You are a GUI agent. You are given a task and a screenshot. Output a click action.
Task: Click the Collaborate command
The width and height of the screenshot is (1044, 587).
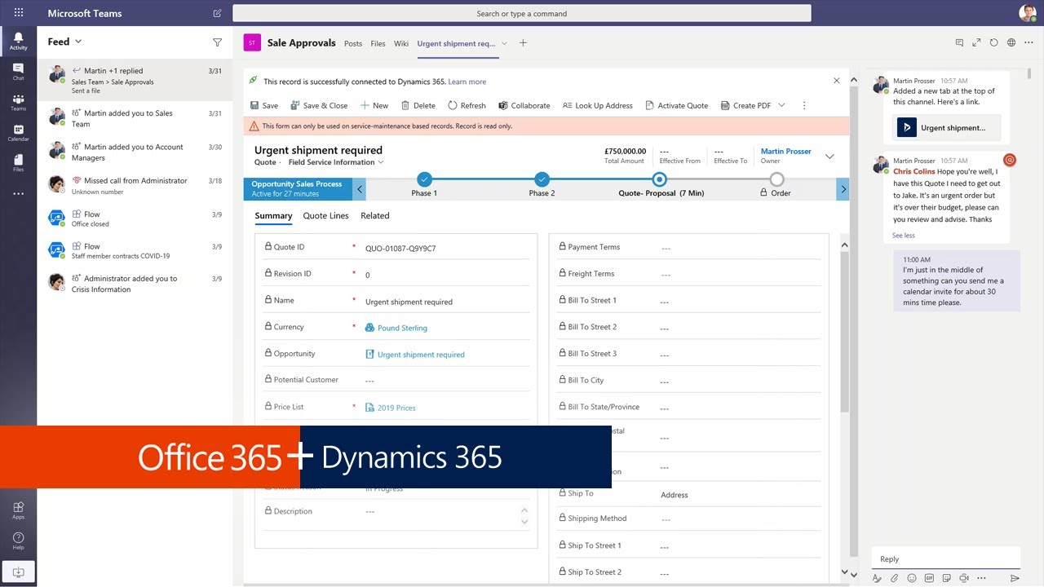pos(524,105)
